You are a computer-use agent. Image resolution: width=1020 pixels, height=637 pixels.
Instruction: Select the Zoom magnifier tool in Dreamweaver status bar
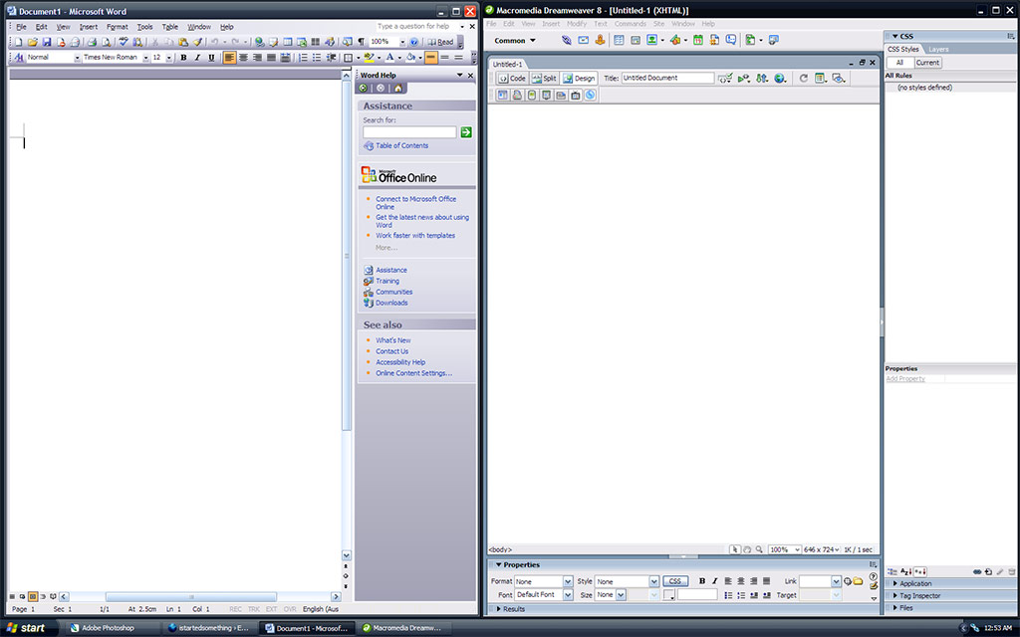759,549
